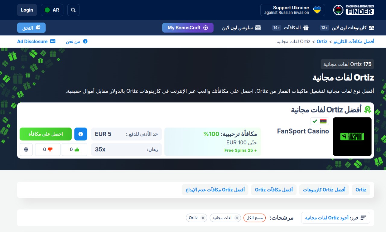The height and width of the screenshot is (232, 386).
Task: Open the سلوتس اون لاين menu
Action: pos(241,28)
